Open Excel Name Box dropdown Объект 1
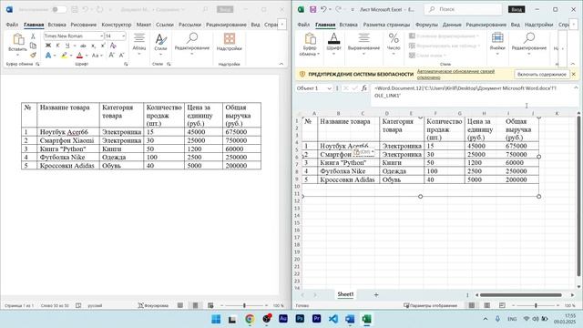This screenshot has height=328, width=583. [329, 88]
